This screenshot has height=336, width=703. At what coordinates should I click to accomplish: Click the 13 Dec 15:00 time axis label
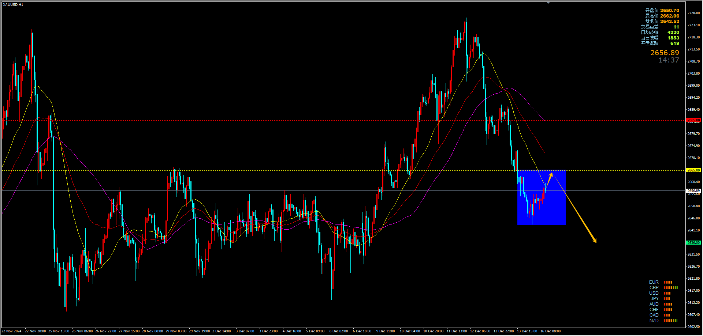(x=527, y=331)
